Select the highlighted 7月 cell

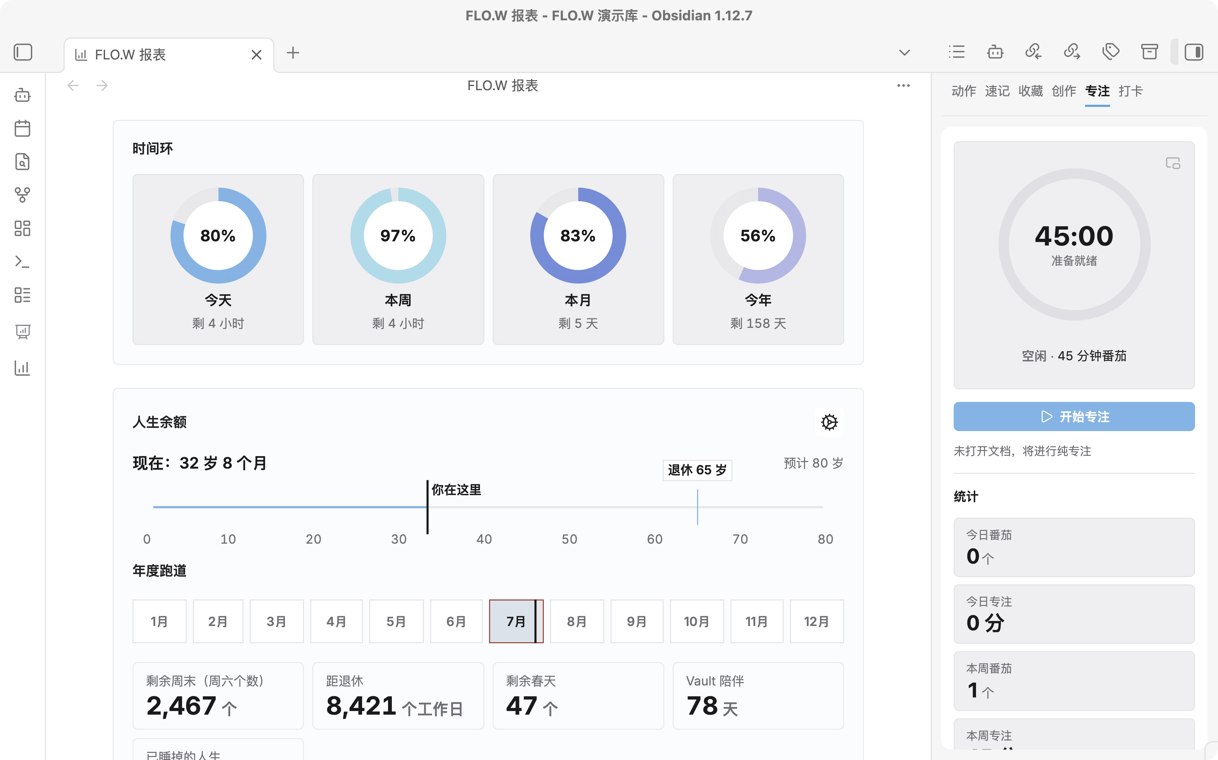tap(516, 621)
